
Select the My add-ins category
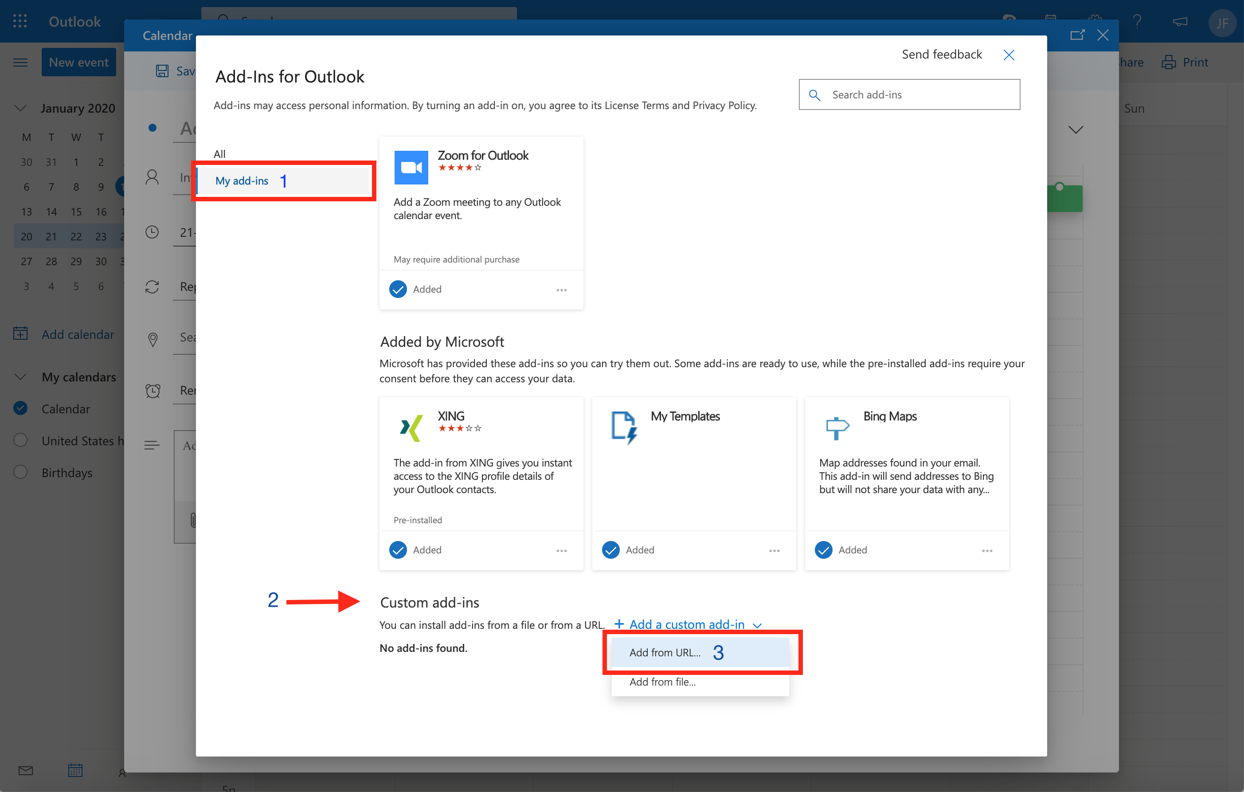tap(283, 181)
